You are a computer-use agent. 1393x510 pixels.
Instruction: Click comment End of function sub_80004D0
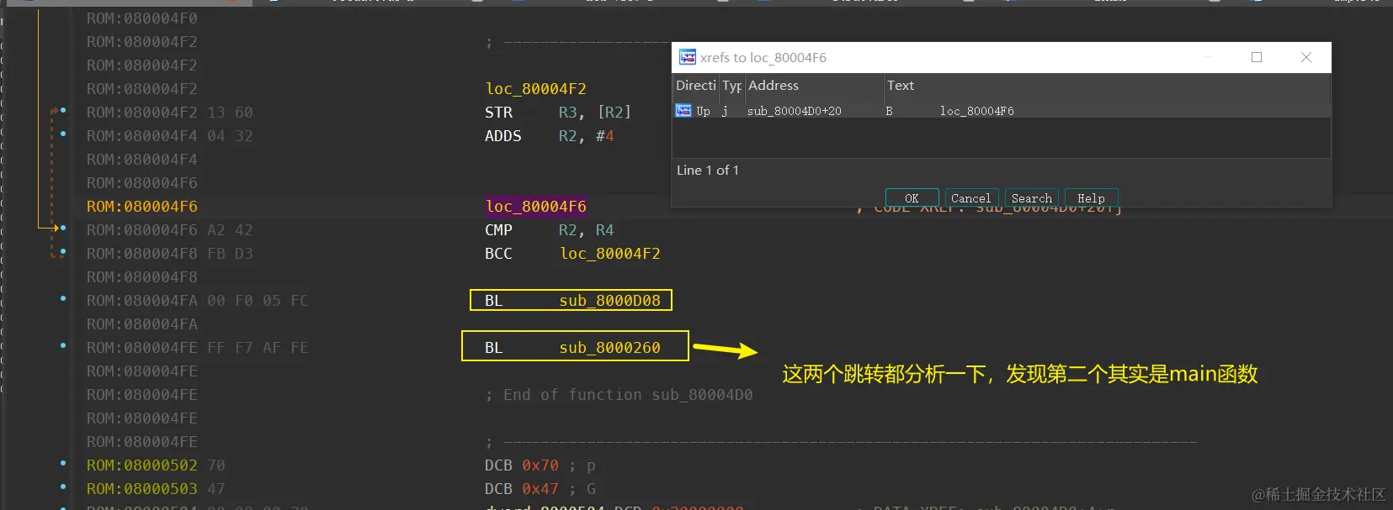tap(619, 395)
